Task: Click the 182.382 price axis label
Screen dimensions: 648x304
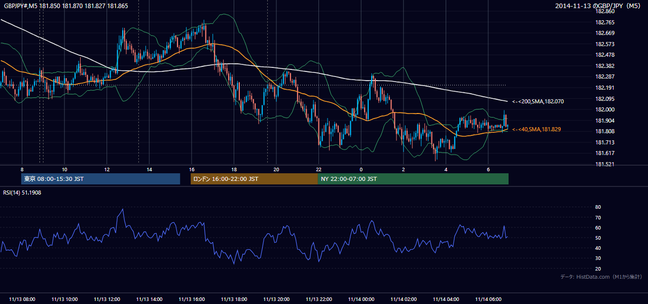Action: point(605,66)
